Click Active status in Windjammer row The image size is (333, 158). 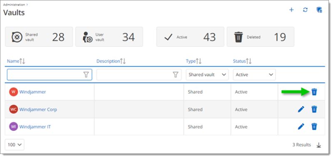pyautogui.click(x=241, y=92)
